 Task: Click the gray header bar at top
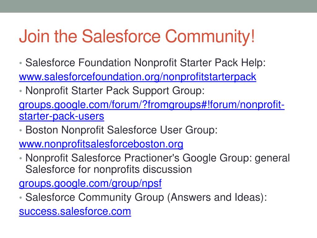click(x=158, y=6)
